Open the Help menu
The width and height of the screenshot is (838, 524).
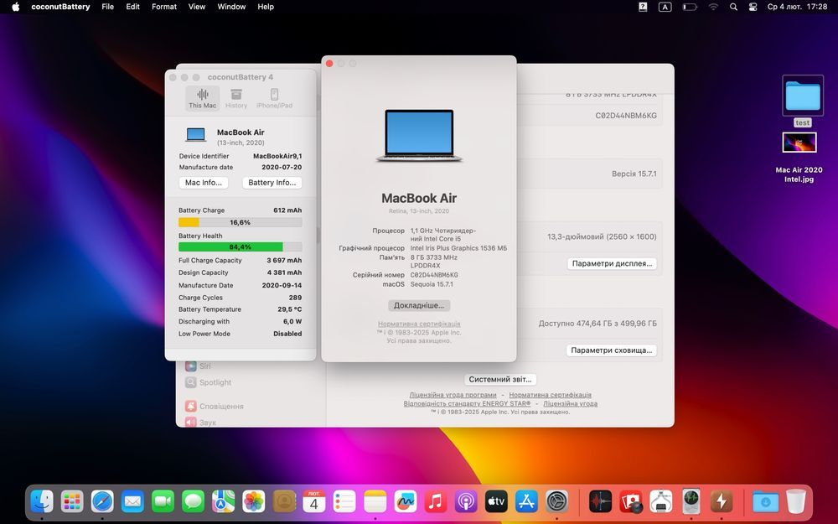click(x=266, y=7)
